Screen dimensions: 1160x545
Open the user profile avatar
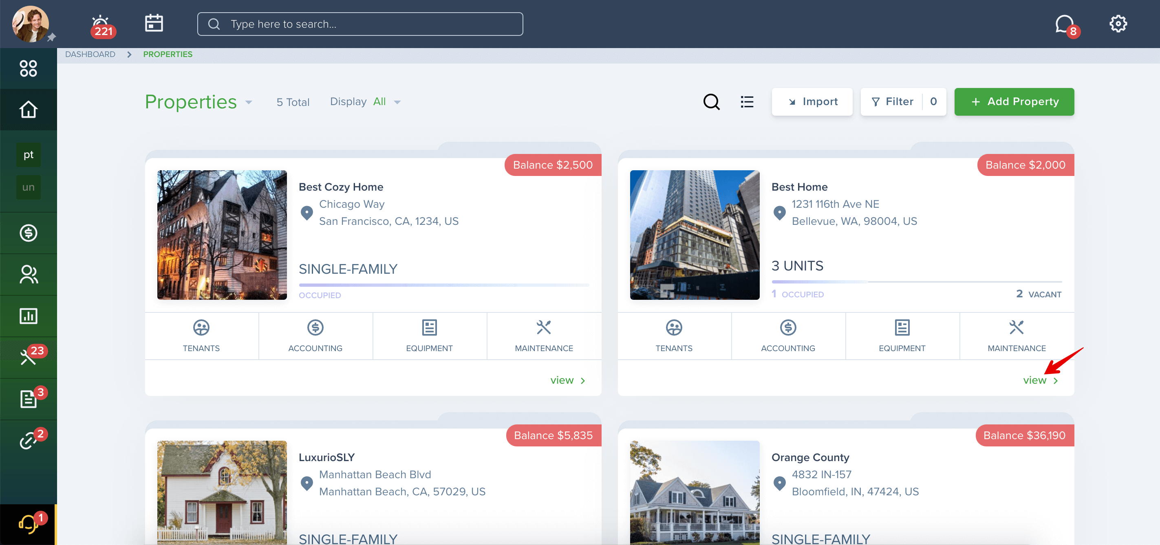pyautogui.click(x=30, y=24)
